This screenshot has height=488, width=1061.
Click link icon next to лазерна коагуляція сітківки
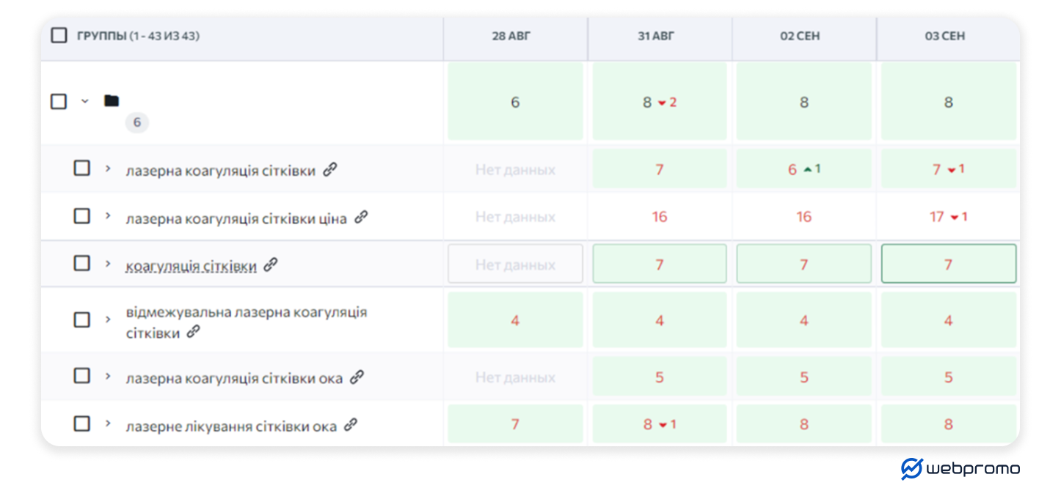[330, 170]
